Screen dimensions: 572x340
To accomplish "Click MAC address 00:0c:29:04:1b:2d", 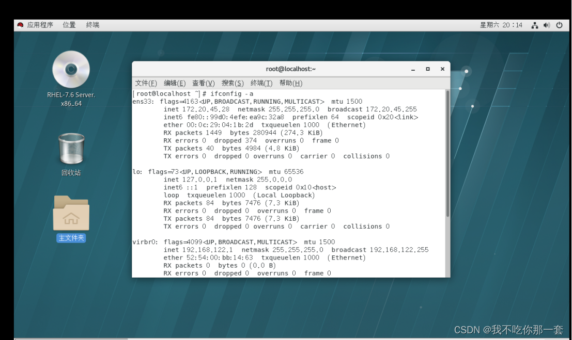I will [220, 125].
